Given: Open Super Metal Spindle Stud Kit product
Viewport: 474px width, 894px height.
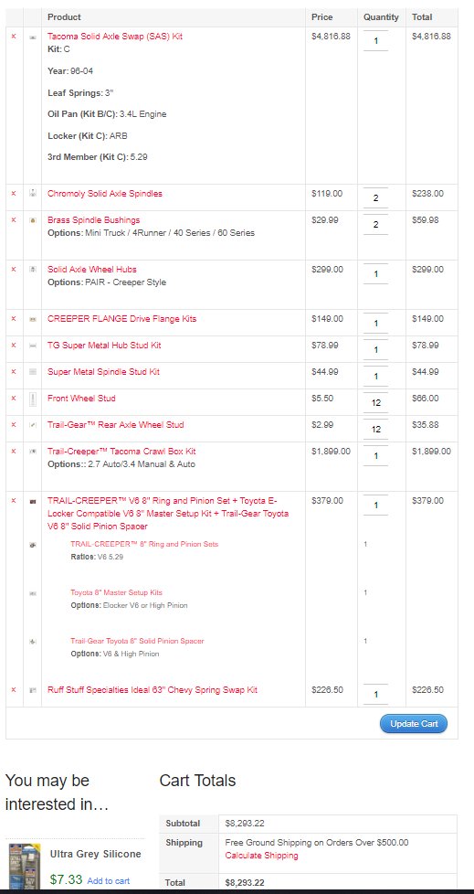Looking at the screenshot, I should point(104,372).
